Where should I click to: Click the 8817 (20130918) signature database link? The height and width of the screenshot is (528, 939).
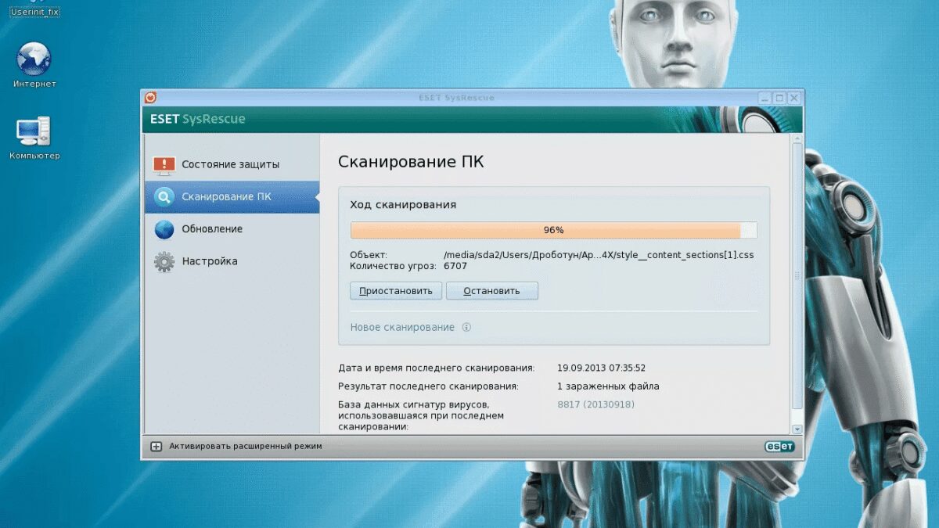(596, 404)
